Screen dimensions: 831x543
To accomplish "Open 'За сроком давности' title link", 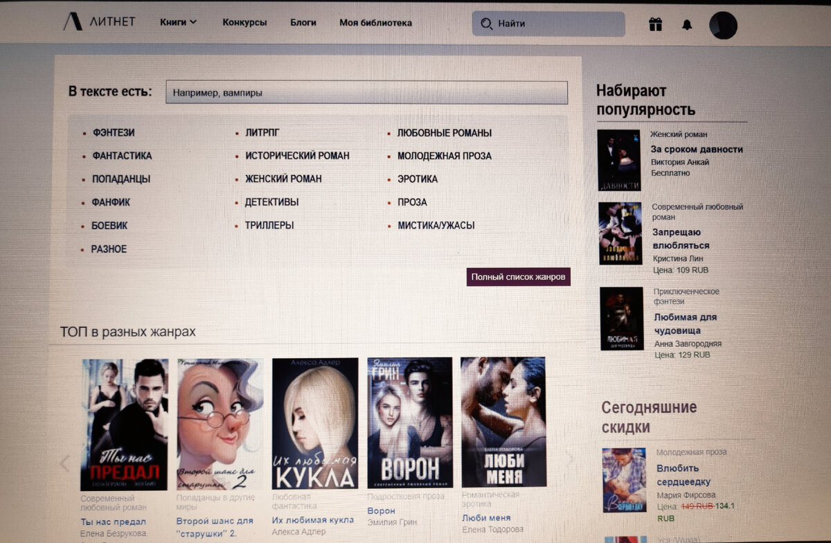I will tap(697, 149).
